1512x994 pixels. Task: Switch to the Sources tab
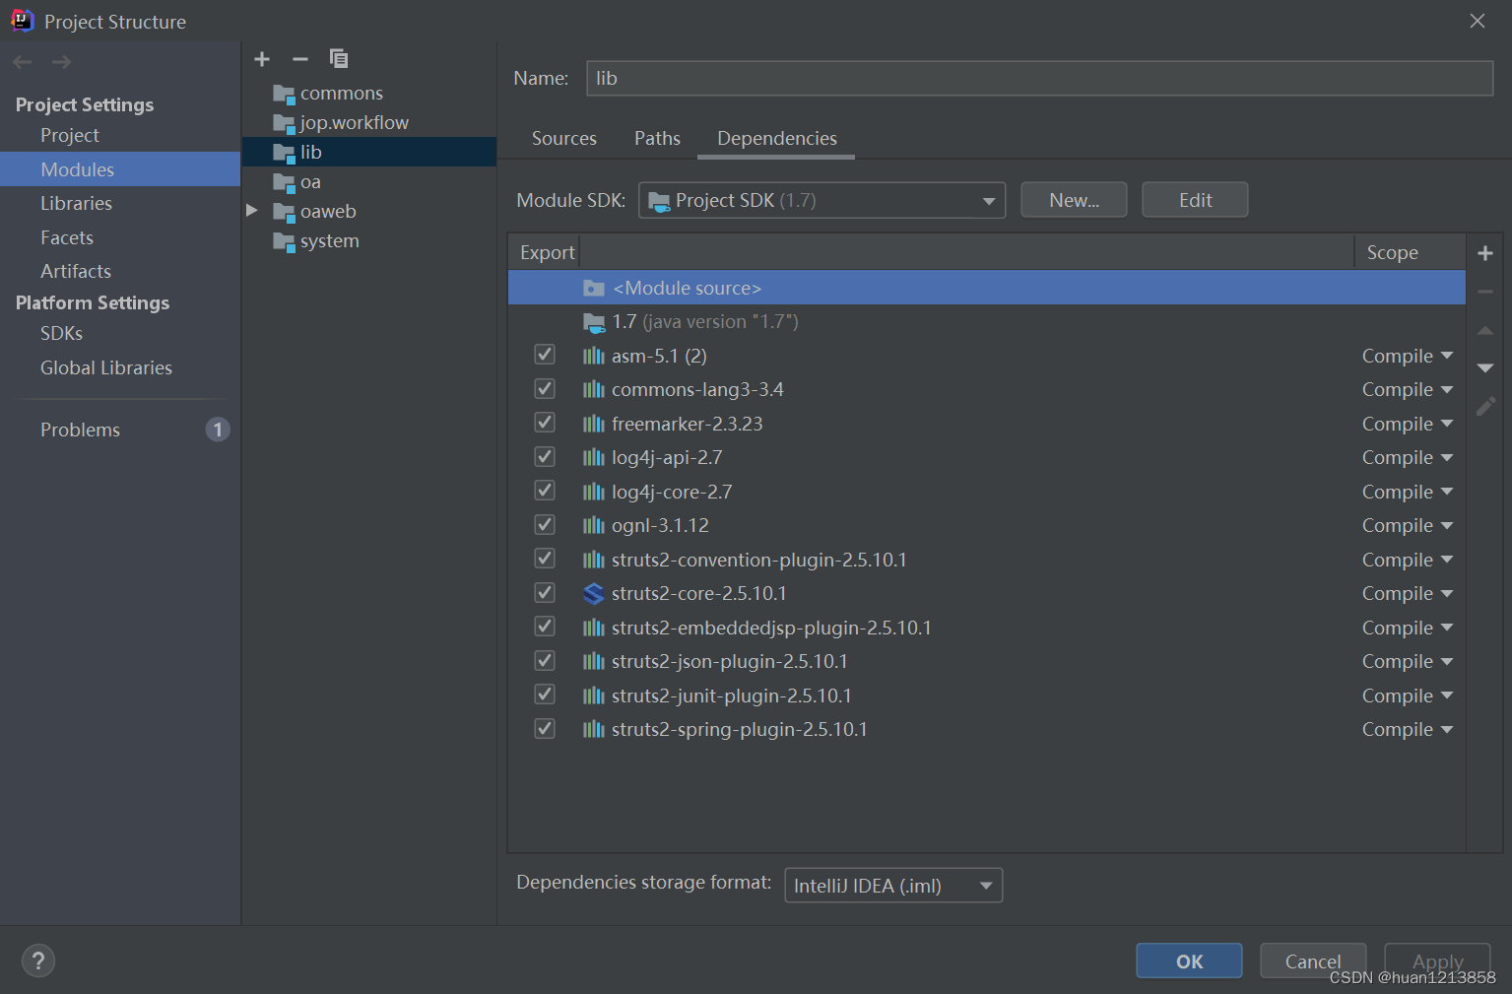coord(564,138)
